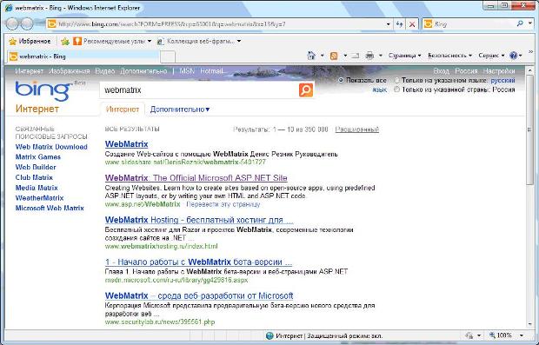
Task: Click Web Matrix Download related search
Action: point(51,147)
